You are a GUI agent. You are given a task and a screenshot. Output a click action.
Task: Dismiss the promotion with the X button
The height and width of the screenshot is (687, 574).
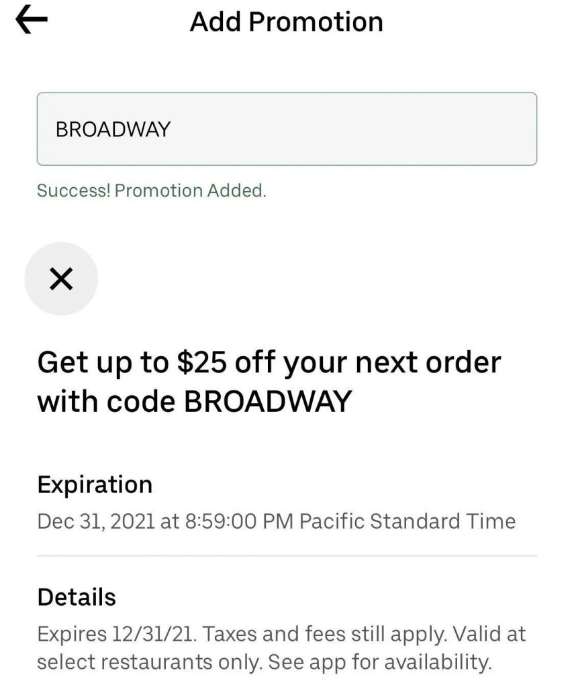pos(61,279)
